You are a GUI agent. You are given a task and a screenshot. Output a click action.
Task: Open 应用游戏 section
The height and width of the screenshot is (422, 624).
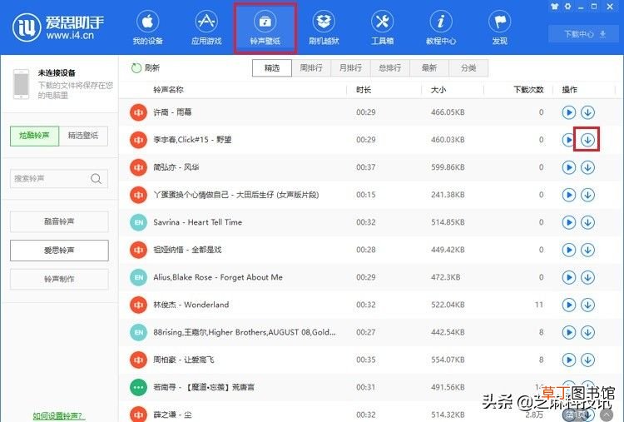pyautogui.click(x=206, y=27)
